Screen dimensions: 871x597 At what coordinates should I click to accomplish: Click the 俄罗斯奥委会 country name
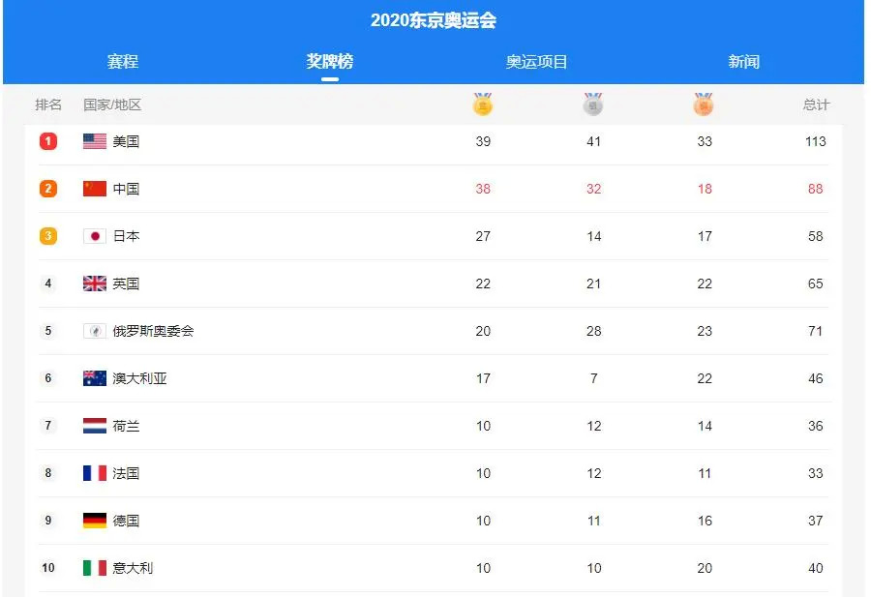tap(153, 331)
